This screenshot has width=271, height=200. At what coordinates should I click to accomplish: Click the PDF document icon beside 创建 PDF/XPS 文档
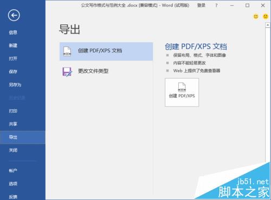(67, 51)
